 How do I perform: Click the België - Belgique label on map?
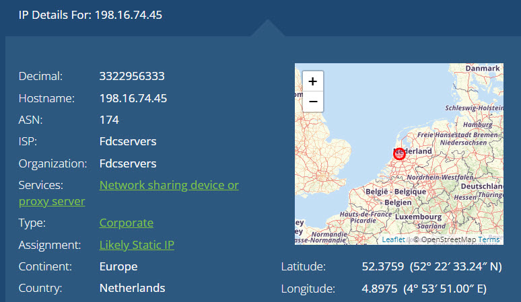tap(396, 192)
